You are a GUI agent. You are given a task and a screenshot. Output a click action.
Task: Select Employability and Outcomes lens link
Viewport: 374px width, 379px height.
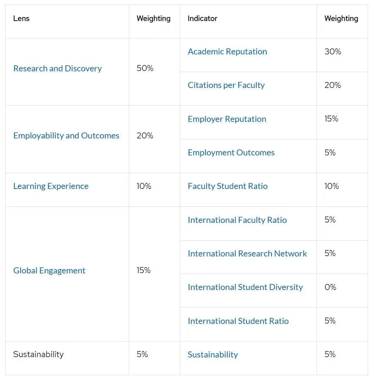point(66,136)
